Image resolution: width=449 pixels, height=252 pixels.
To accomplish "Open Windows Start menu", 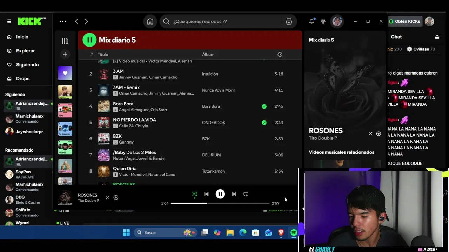I will (x=126, y=232).
